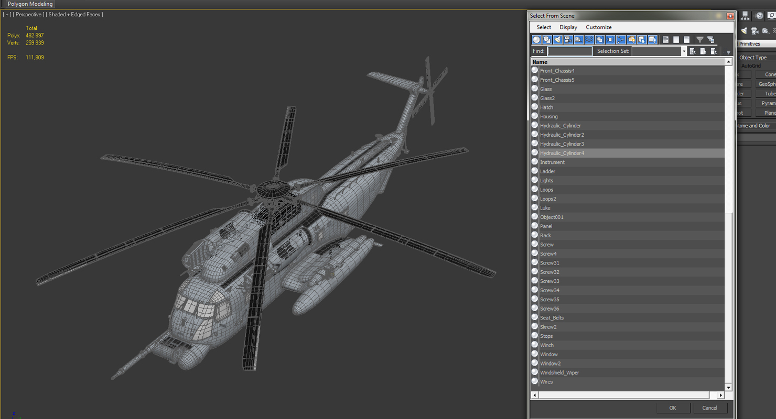
Task: Toggle Display Space Warps filter icon
Action: 589,40
